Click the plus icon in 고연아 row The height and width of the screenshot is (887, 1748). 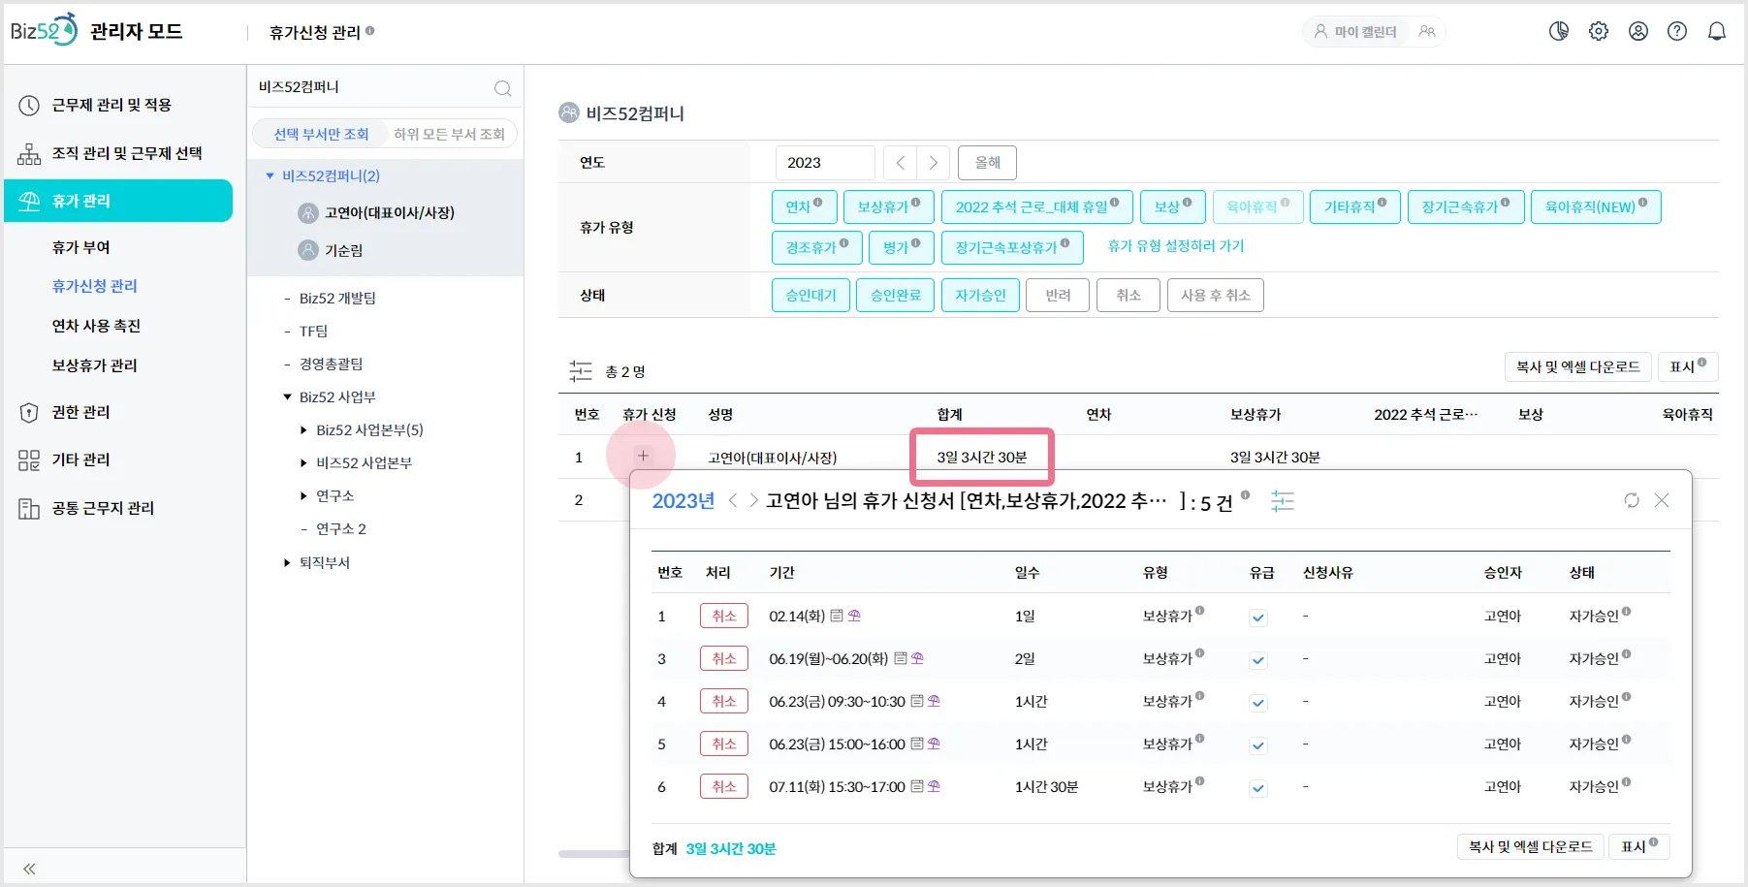point(643,456)
